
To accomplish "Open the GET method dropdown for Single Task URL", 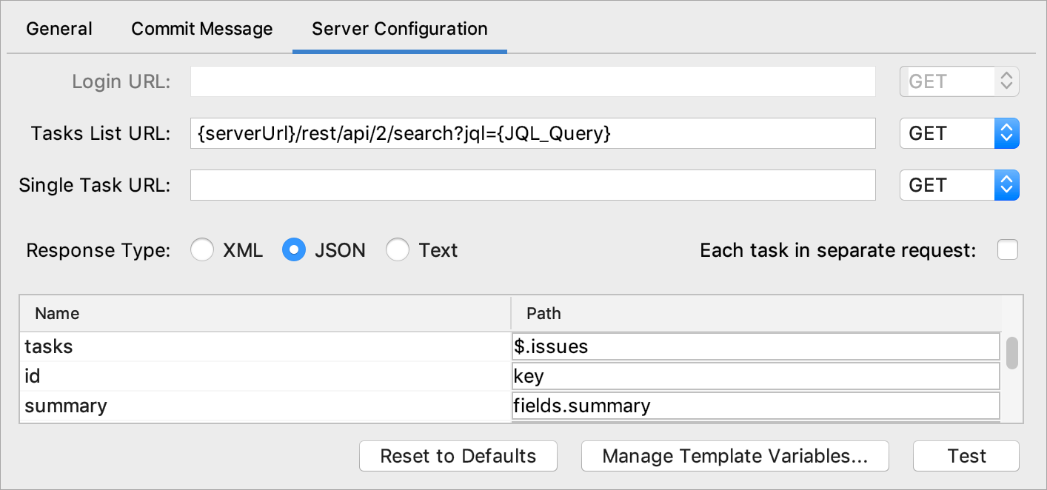I will 959,185.
